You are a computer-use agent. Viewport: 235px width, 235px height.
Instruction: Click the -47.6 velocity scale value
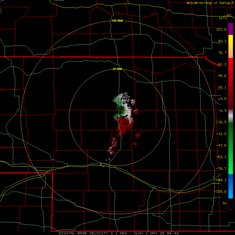(221, 145)
